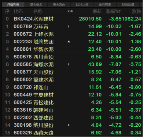Viewport: 143px width, 137px height.
Task: Click the marker icon in 海螺水泥 row
Action: click(69, 64)
